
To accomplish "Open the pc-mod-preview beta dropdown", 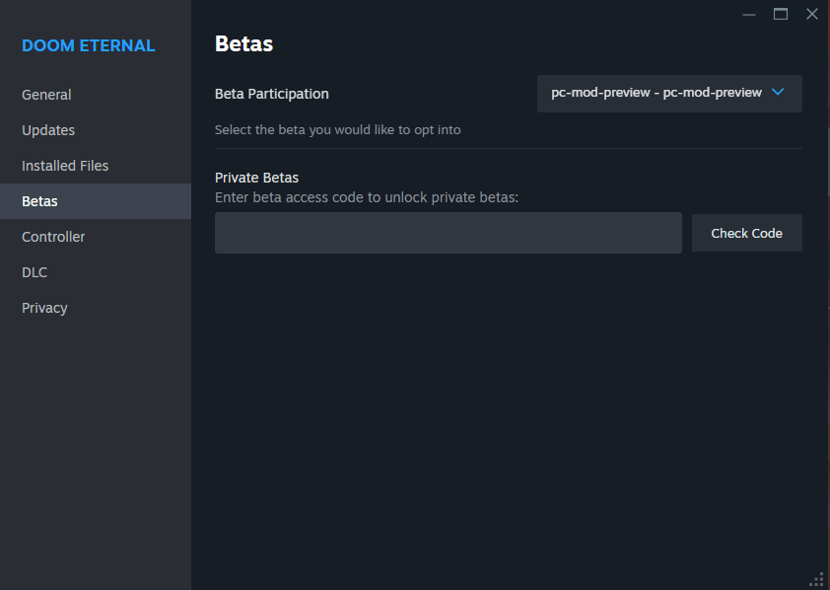I will [657, 93].
